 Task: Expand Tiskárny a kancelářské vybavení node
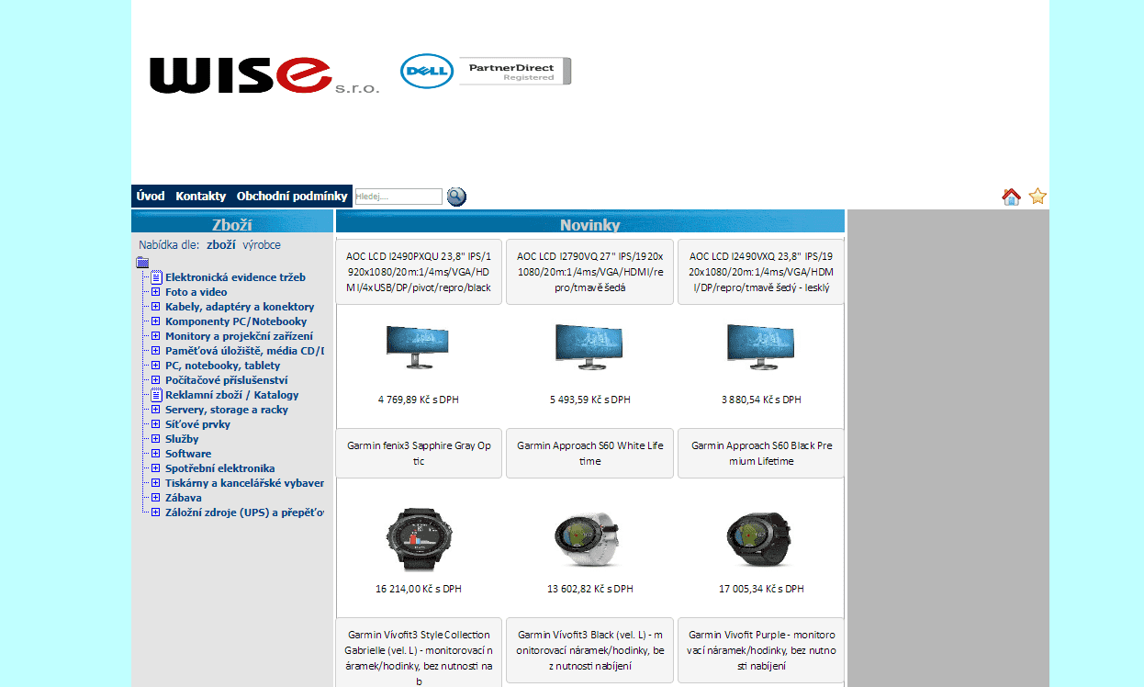156,483
